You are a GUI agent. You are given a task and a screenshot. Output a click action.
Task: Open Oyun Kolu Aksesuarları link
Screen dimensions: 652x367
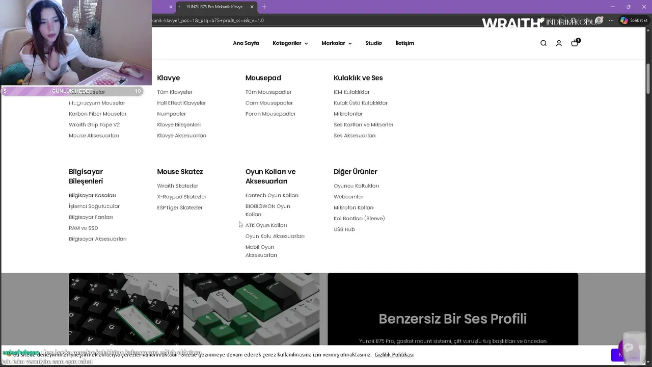coord(275,236)
